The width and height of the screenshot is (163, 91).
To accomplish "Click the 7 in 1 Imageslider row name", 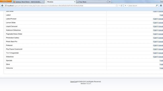I will pyautogui.click(x=12, y=53).
